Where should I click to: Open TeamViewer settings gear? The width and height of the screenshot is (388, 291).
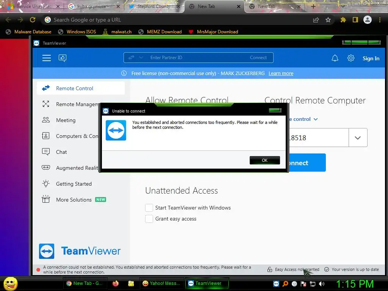click(x=350, y=58)
